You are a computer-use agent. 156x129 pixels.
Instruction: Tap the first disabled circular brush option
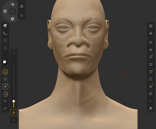[x=5, y=40]
